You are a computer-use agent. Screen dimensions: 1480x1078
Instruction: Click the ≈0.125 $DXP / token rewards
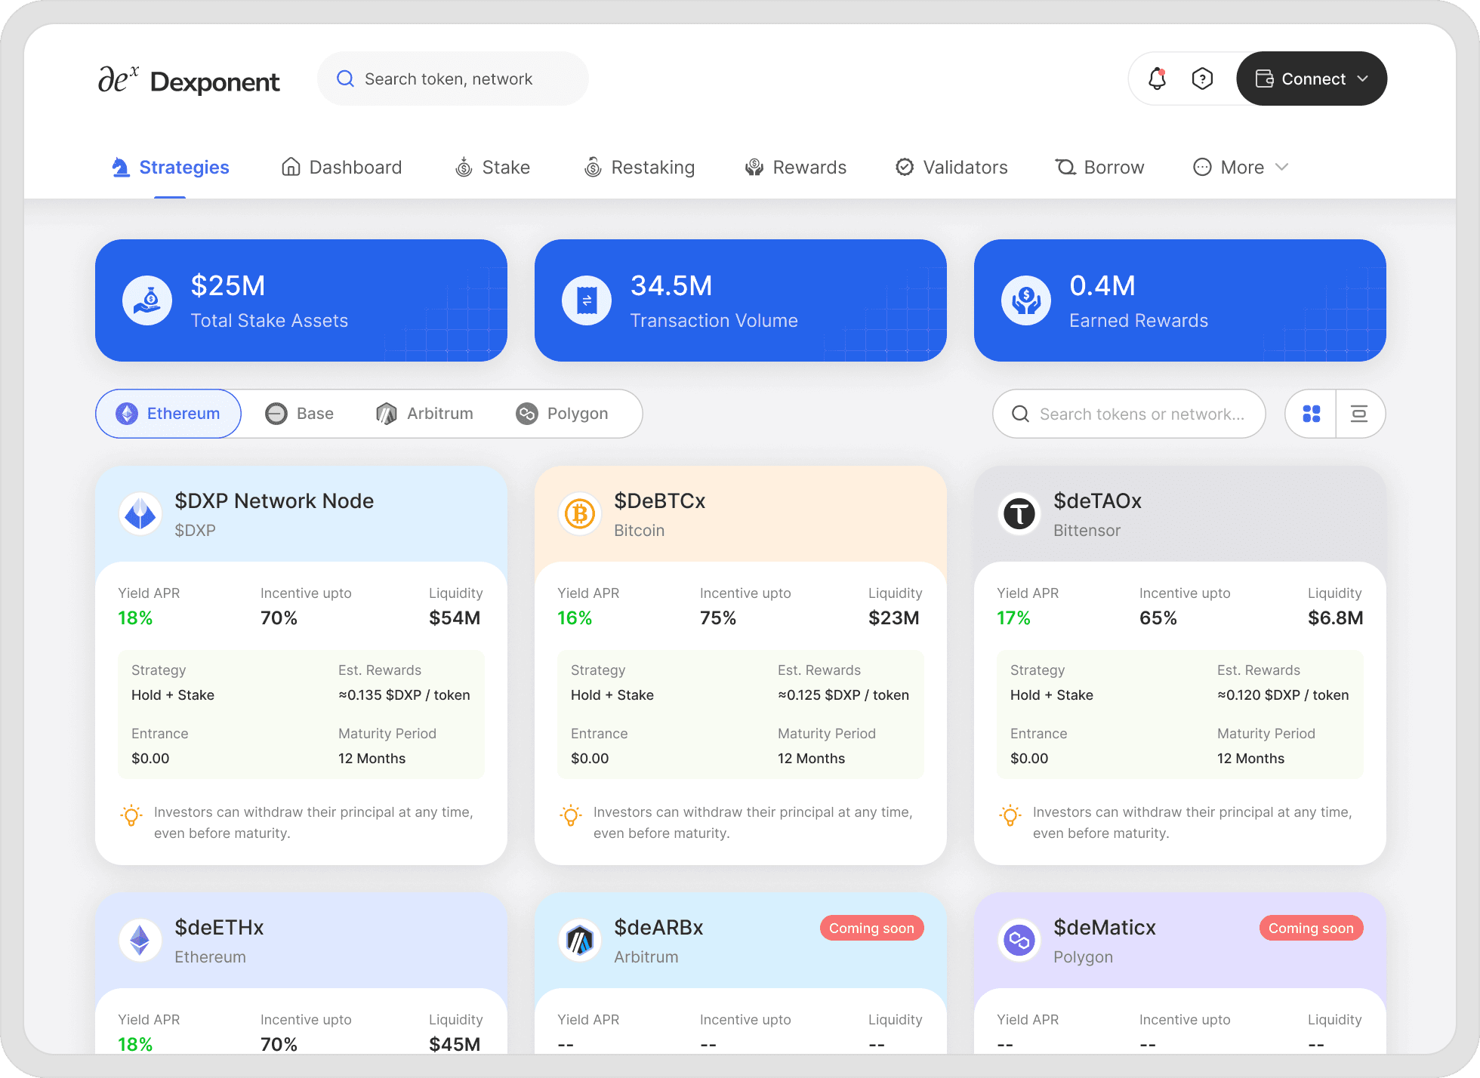843,695
